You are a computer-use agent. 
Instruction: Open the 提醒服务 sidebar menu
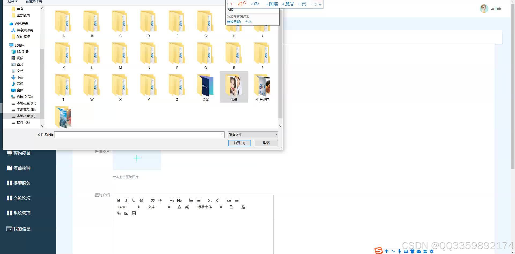[19, 183]
